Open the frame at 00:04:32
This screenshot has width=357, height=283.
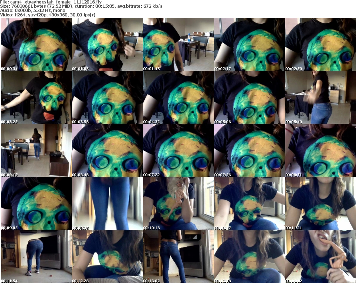pyautogui.click(x=178, y=97)
